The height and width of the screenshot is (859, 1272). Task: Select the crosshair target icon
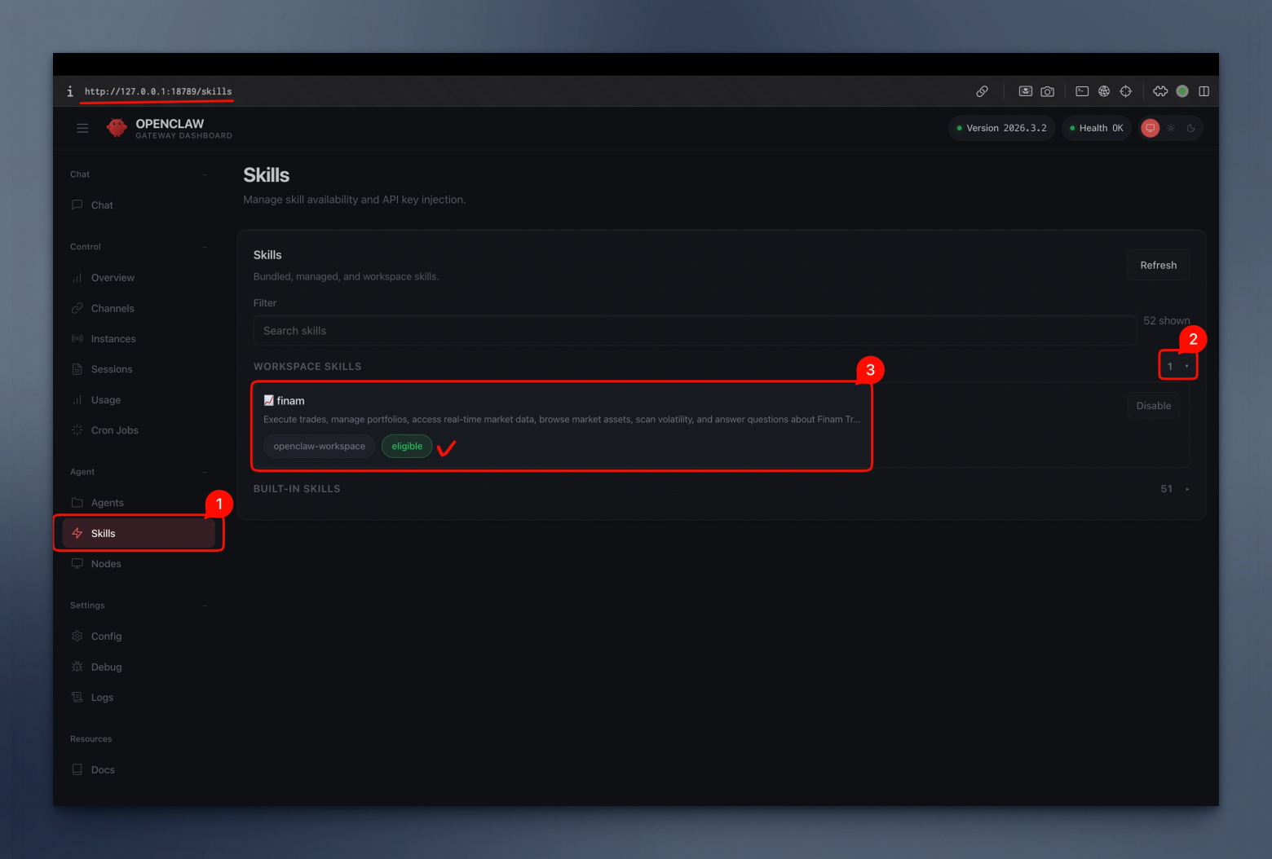[1126, 91]
